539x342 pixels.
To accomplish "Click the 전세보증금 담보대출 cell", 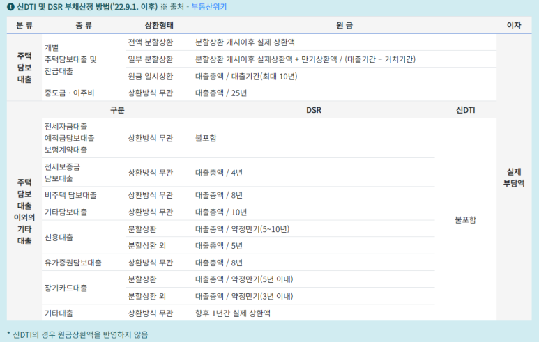I will click(x=62, y=172).
